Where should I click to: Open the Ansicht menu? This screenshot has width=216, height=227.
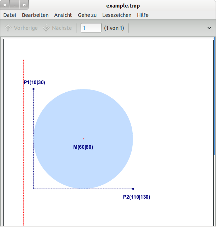tap(63, 15)
